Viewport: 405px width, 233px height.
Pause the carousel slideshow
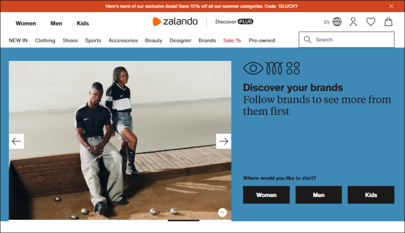click(x=222, y=212)
